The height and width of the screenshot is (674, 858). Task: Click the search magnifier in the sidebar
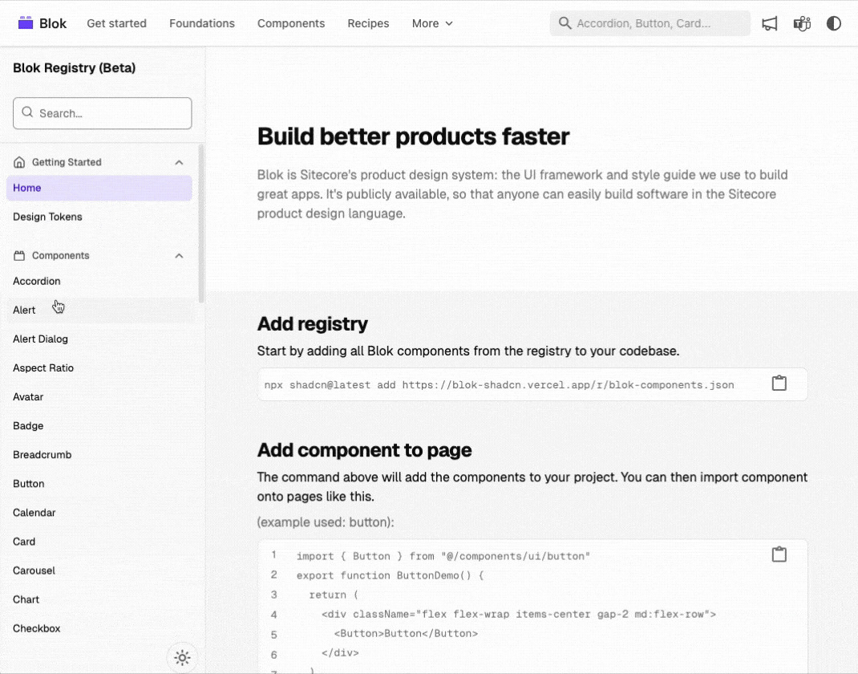pos(28,113)
